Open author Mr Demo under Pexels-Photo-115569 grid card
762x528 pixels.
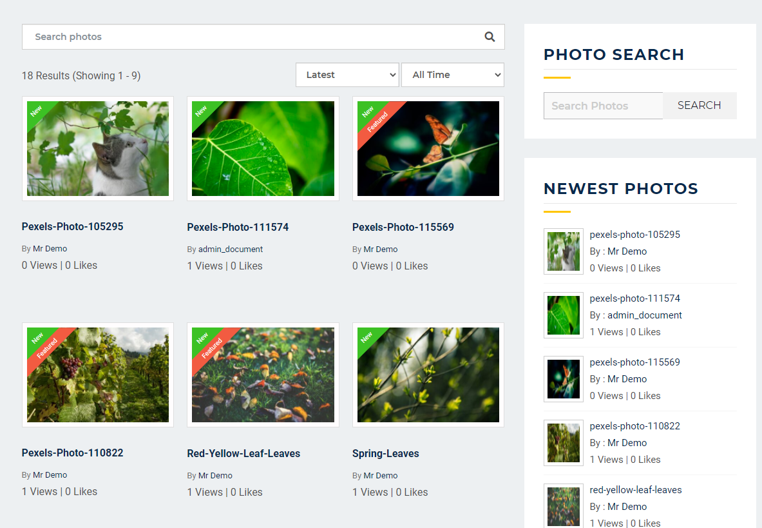pyautogui.click(x=381, y=249)
